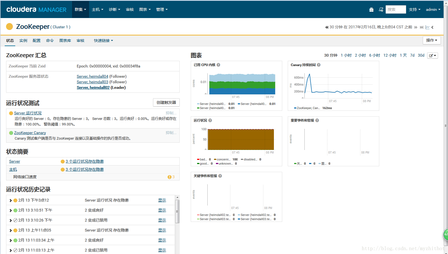Image resolution: width=448 pixels, height=254 pixels.
Task: Open the ZooKeeper Canary link
Action: pos(30,133)
